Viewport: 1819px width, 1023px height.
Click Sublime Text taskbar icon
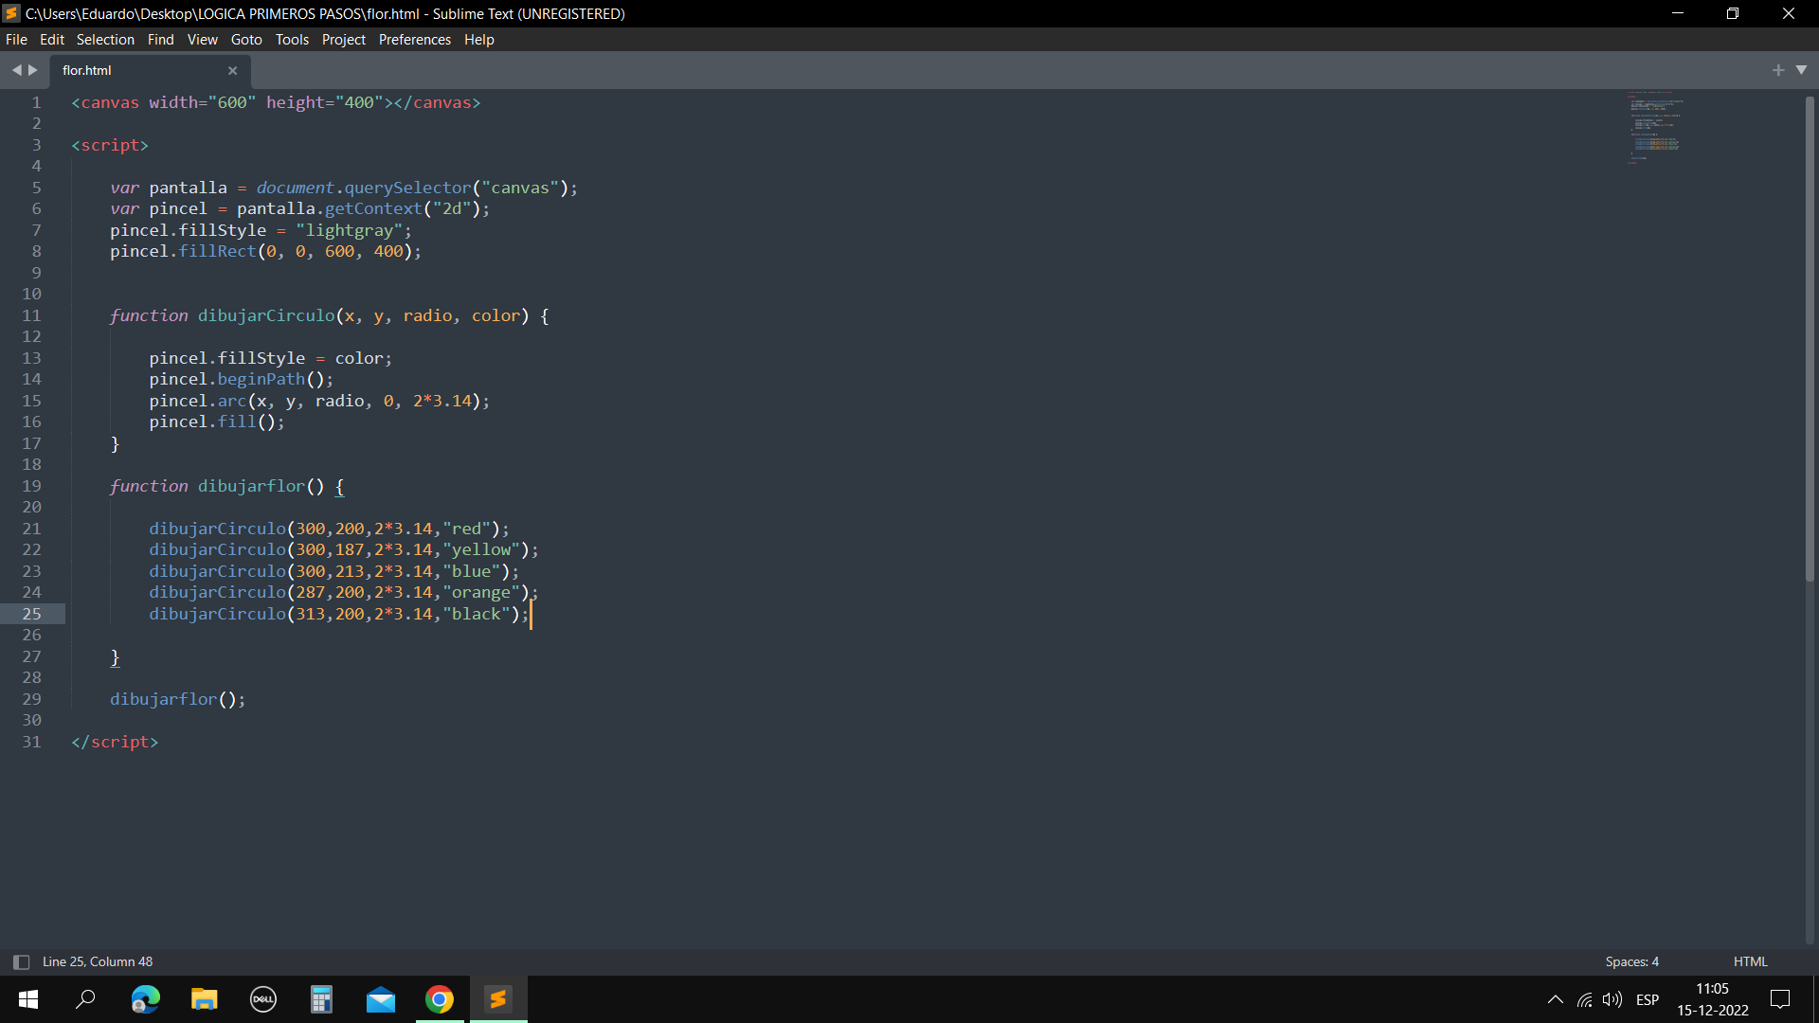[x=497, y=999]
